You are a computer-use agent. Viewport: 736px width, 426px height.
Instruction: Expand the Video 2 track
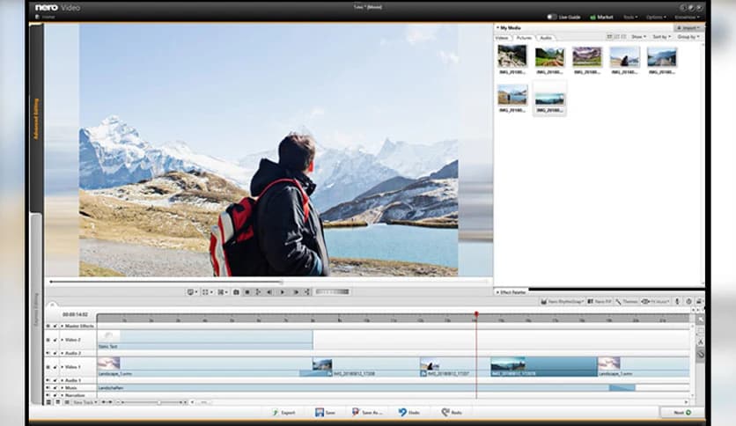click(x=63, y=340)
